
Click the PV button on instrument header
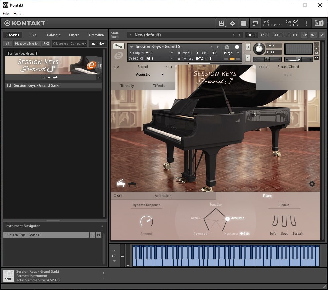point(316,58)
